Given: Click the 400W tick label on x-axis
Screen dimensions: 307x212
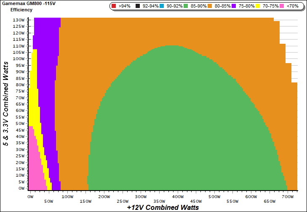Looking at the screenshot, I should (177, 196).
